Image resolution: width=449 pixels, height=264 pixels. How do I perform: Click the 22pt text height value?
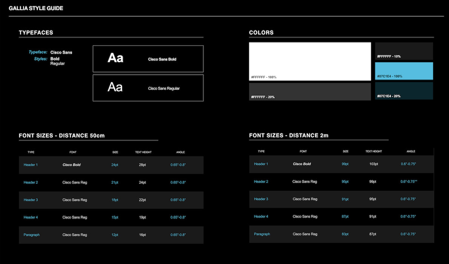[x=142, y=200]
